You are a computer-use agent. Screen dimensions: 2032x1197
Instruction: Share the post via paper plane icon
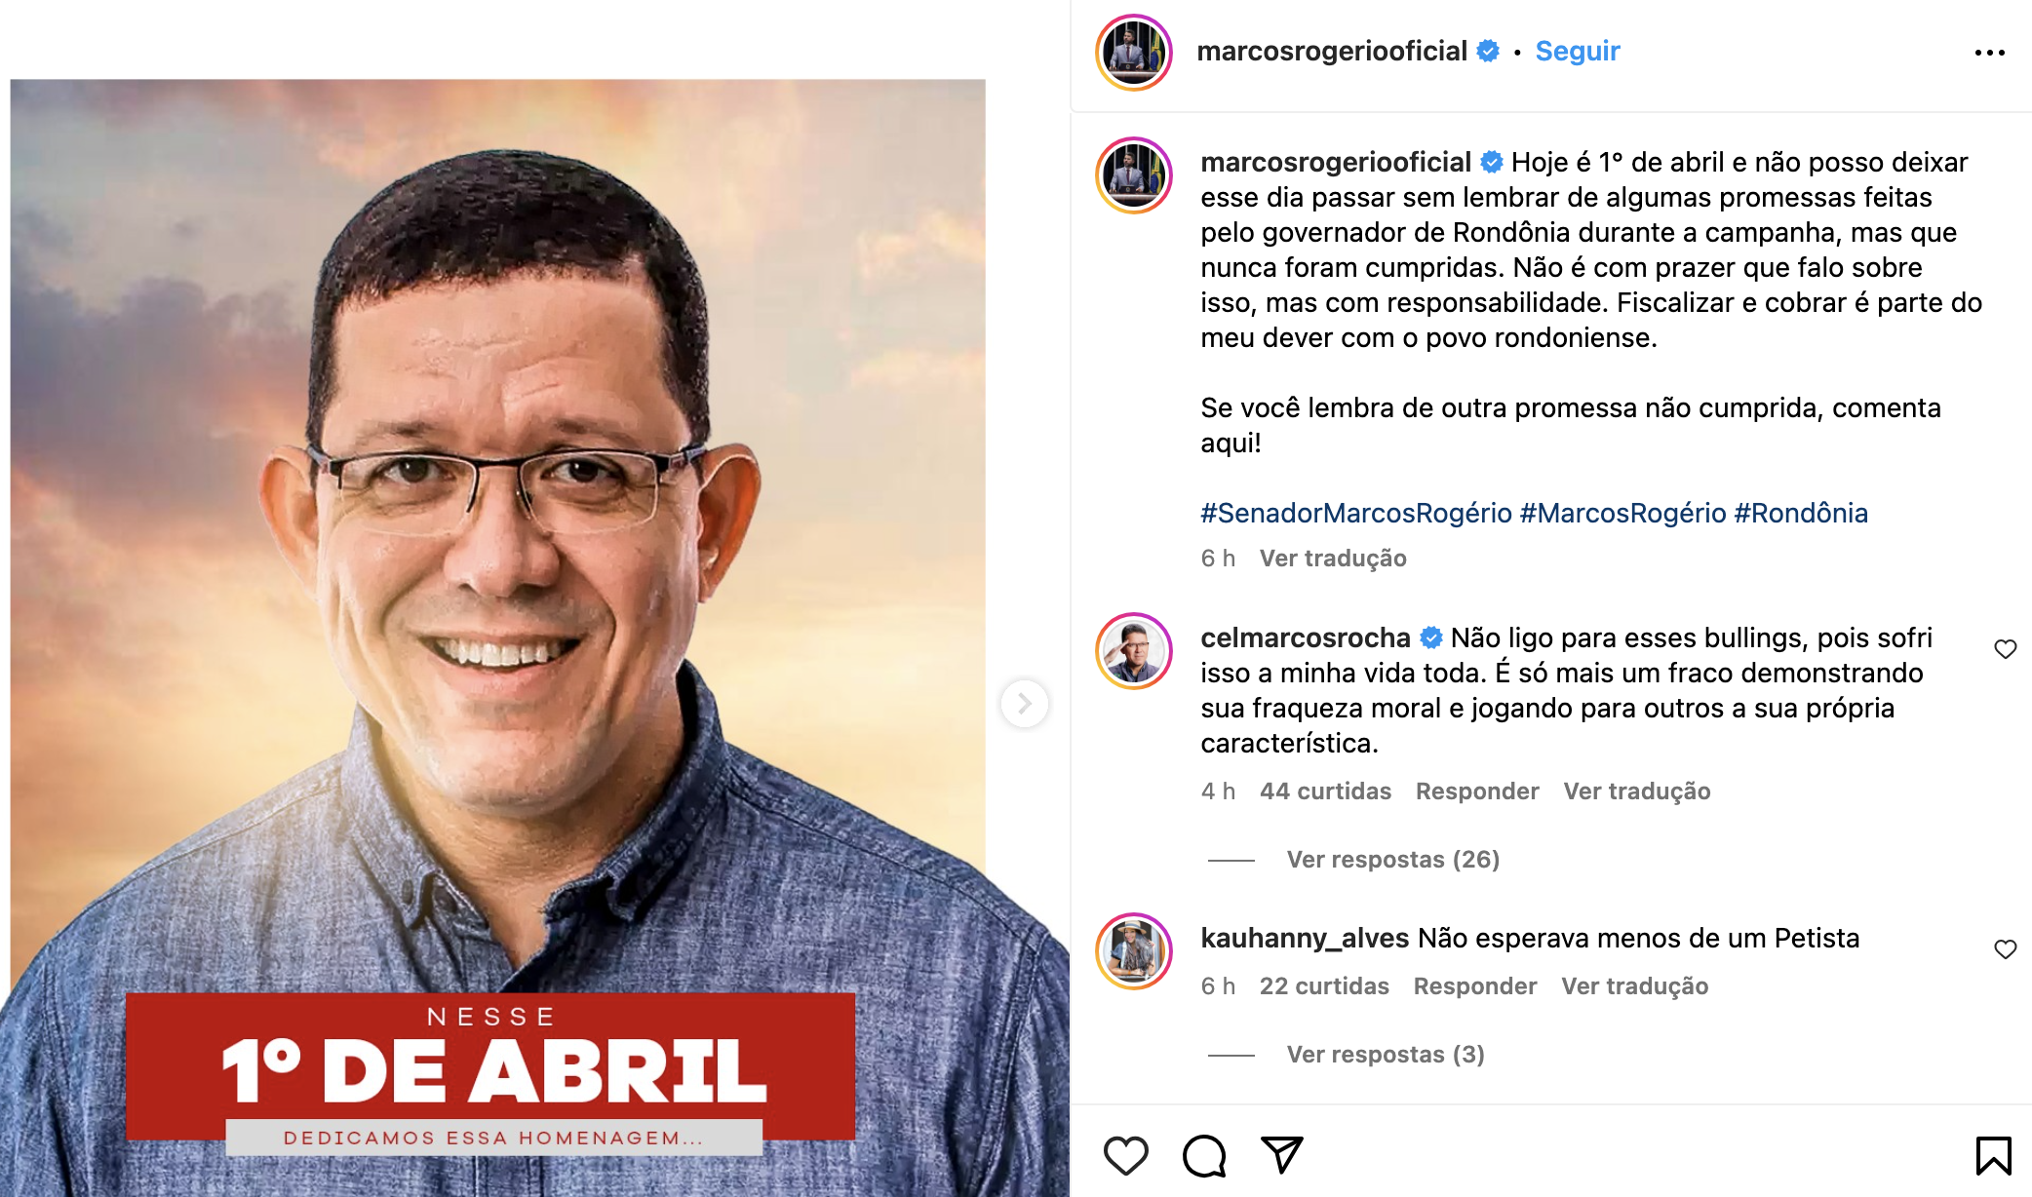(x=1282, y=1155)
